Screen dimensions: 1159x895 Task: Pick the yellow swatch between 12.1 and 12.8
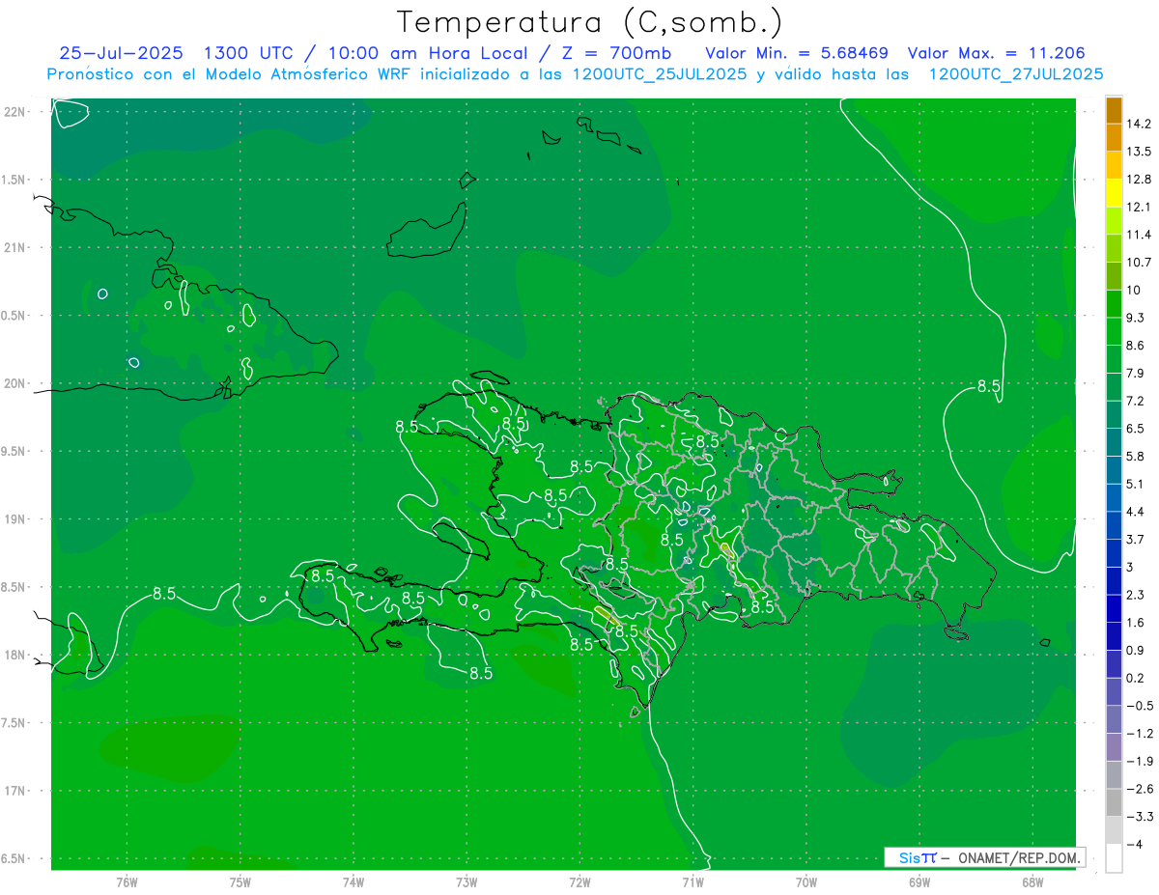(x=1114, y=193)
